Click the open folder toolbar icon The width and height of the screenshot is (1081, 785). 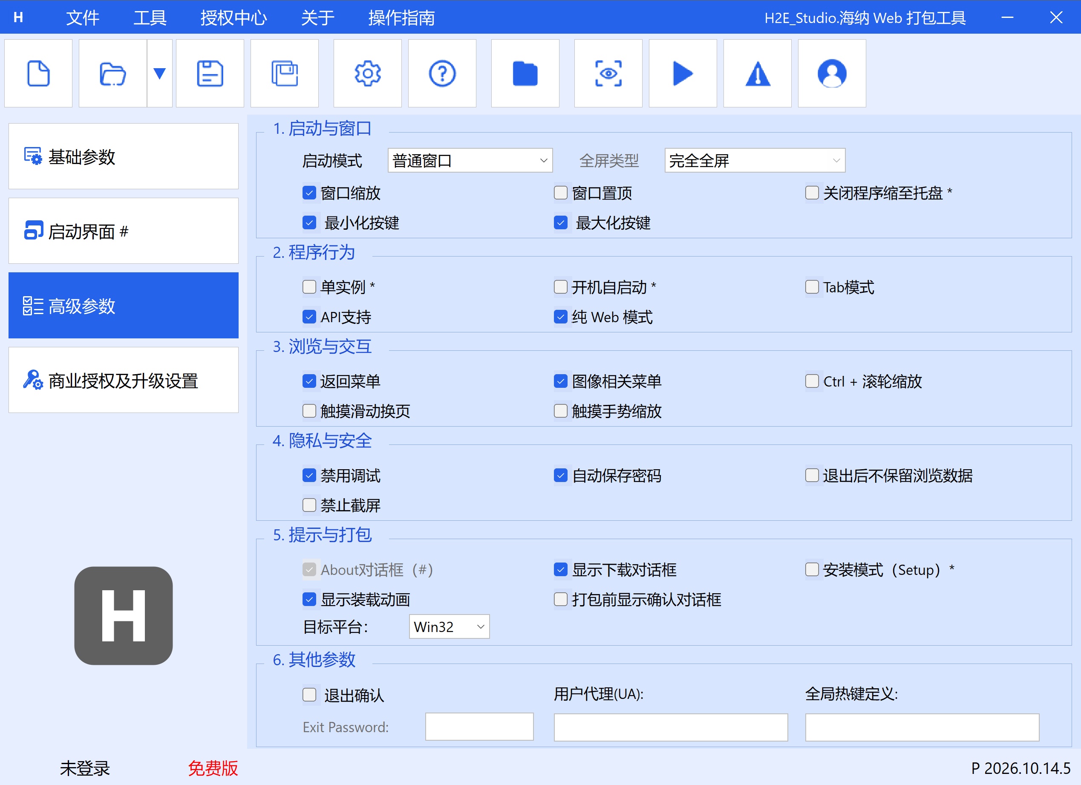point(112,73)
